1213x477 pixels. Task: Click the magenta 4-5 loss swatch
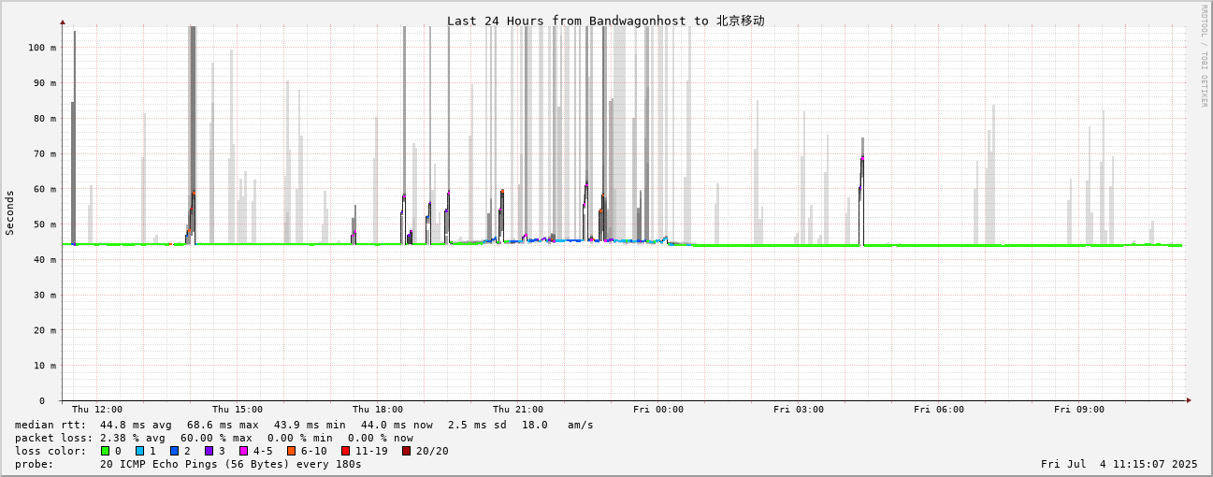point(243,451)
